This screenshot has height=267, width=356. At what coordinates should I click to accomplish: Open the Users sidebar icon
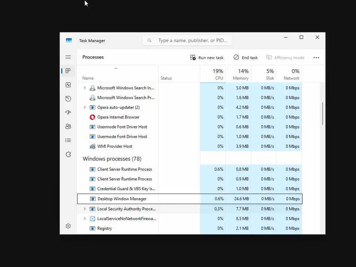click(68, 127)
